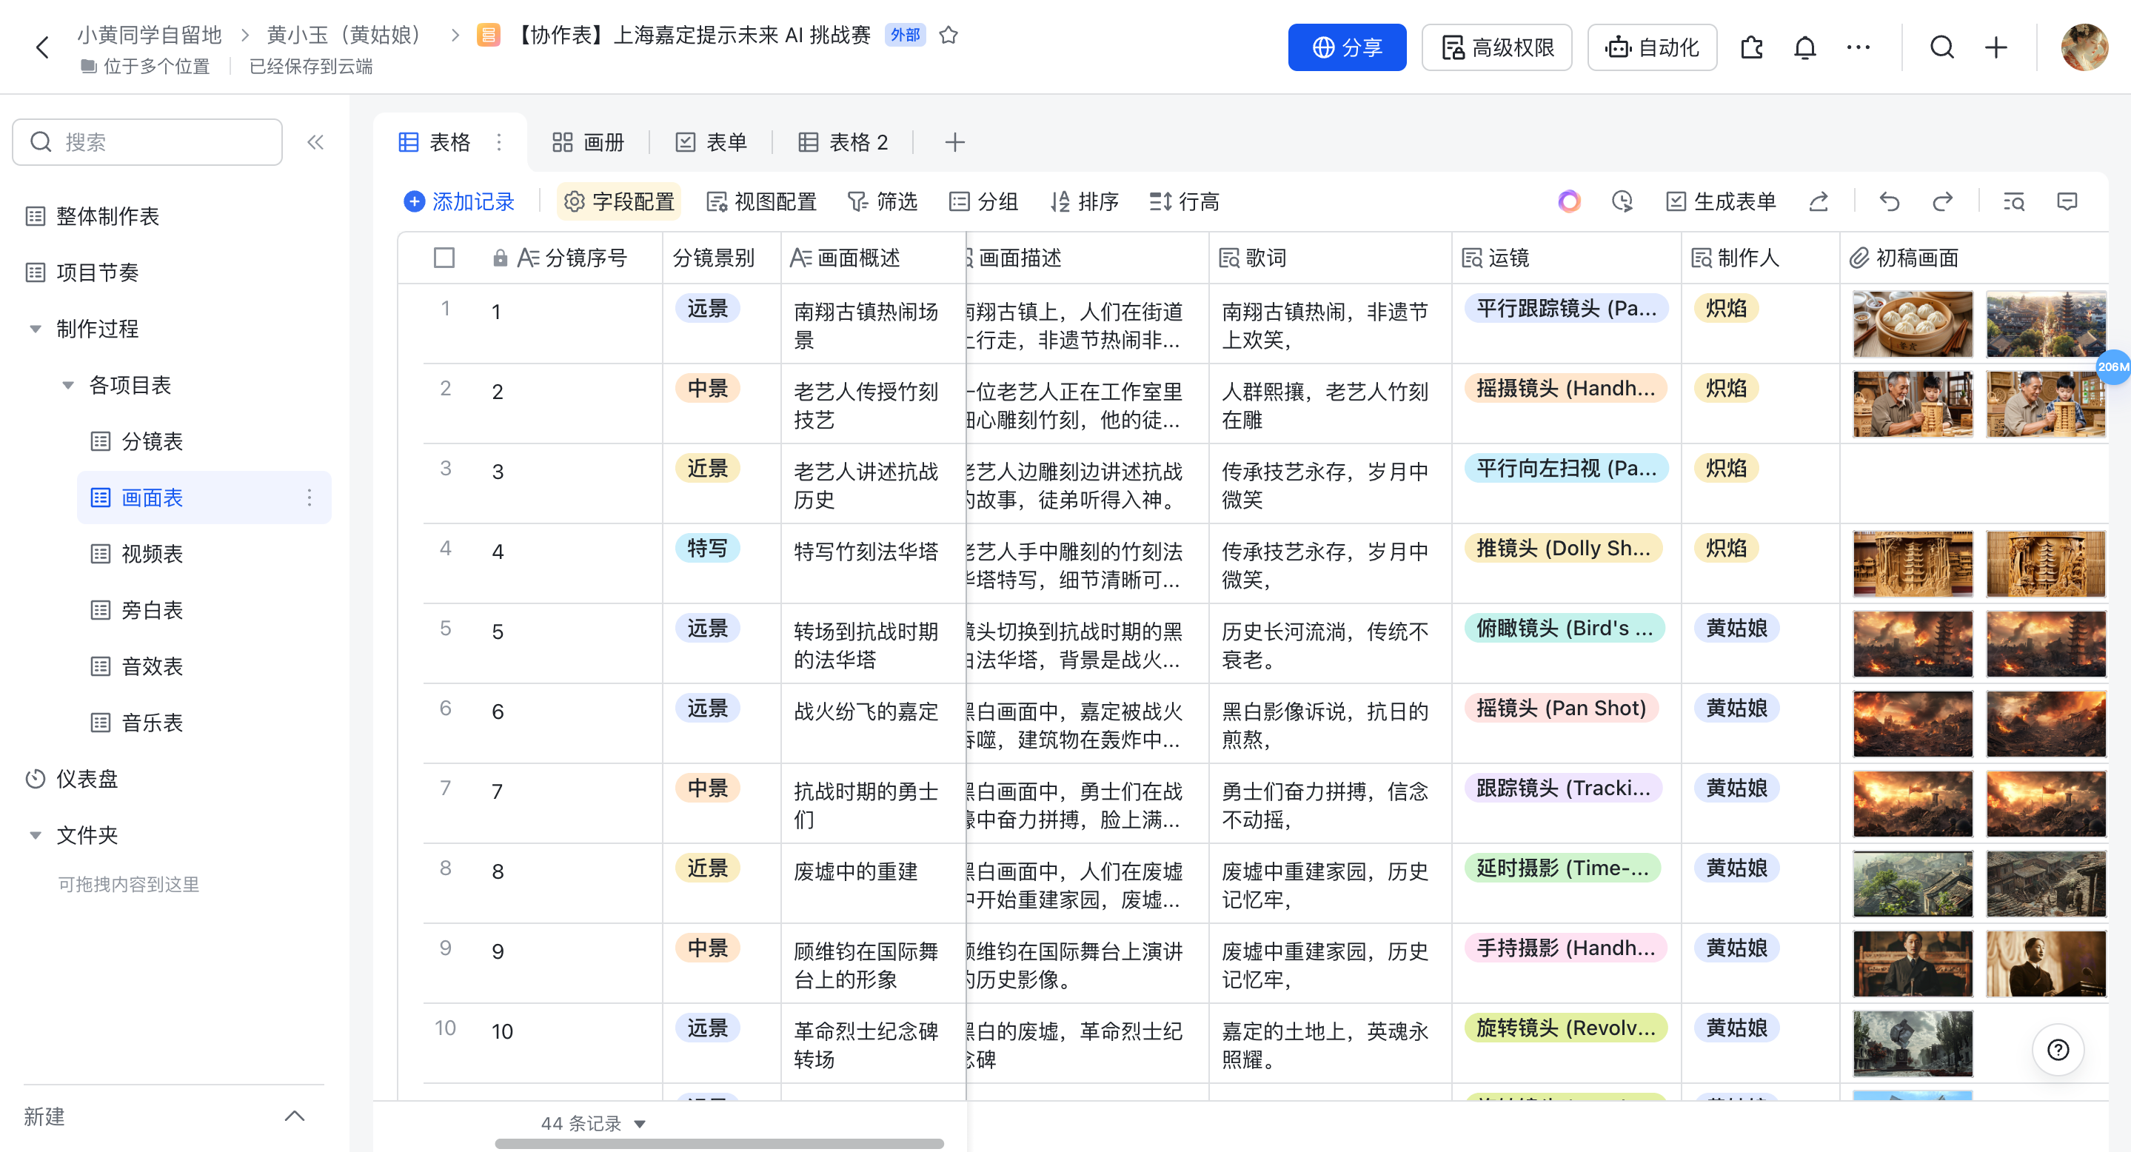The image size is (2131, 1152).
Task: Click the search magnifier in header
Action: coord(1941,47)
